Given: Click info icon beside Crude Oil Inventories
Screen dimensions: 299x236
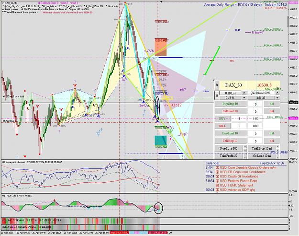Looking at the screenshot, I should (x=217, y=177).
